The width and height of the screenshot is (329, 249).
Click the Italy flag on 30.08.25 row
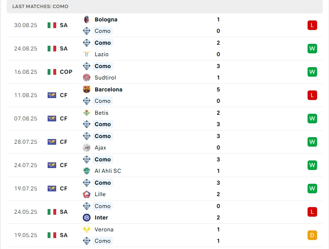[52, 25]
